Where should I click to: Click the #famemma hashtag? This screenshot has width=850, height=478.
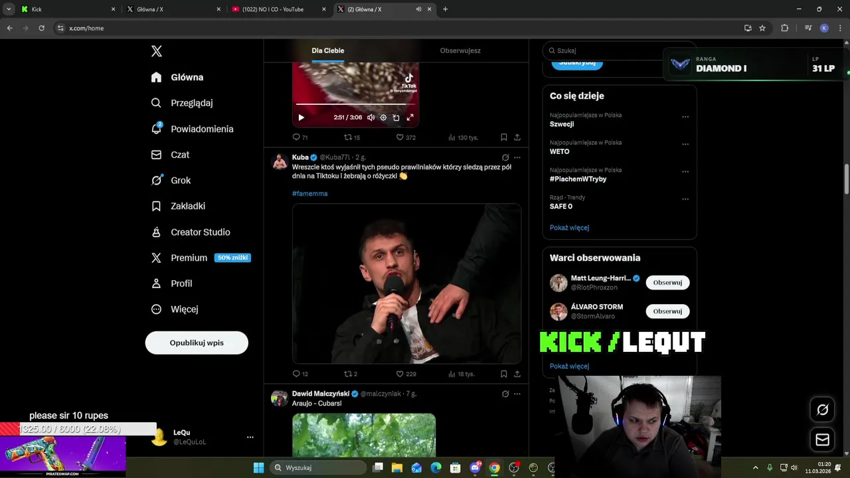pos(309,193)
